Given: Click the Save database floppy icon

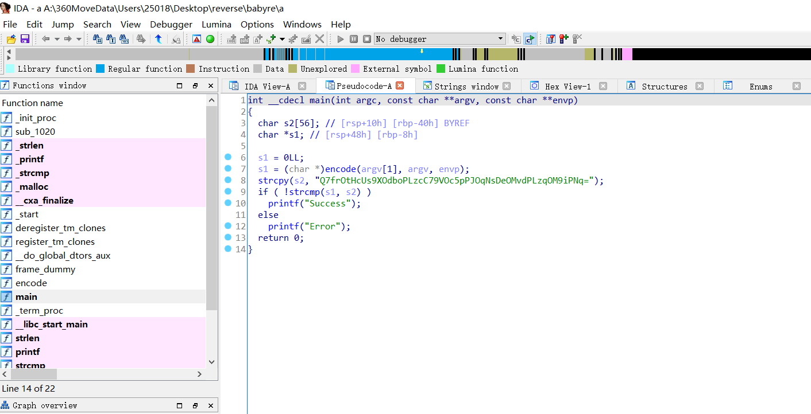Looking at the screenshot, I should click(25, 39).
